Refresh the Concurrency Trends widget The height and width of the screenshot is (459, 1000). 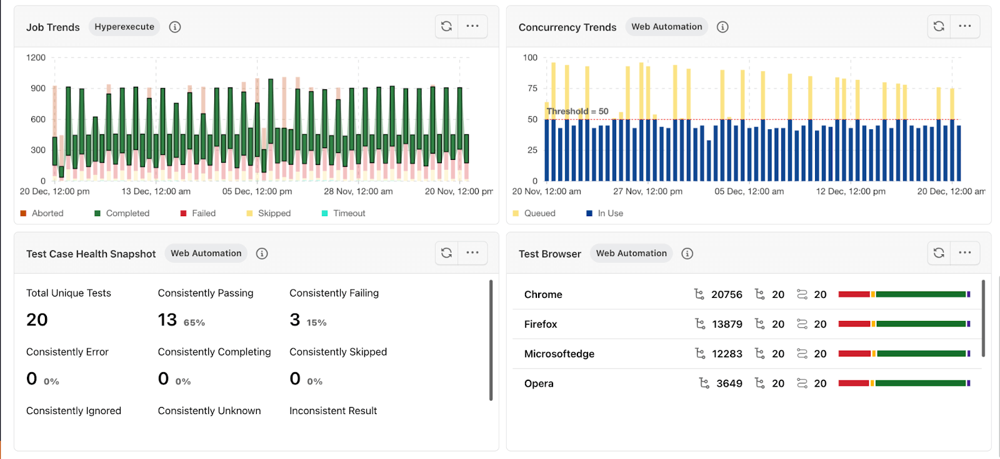[939, 26]
